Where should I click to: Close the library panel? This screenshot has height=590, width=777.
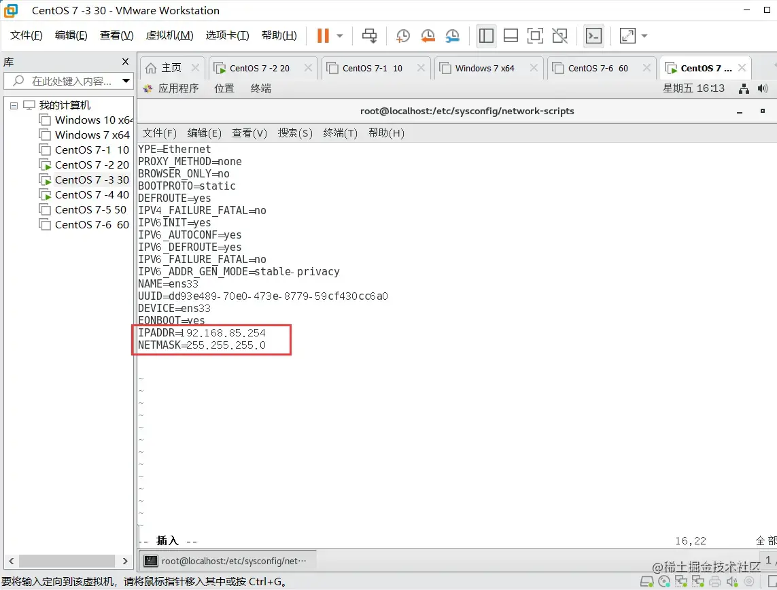125,61
